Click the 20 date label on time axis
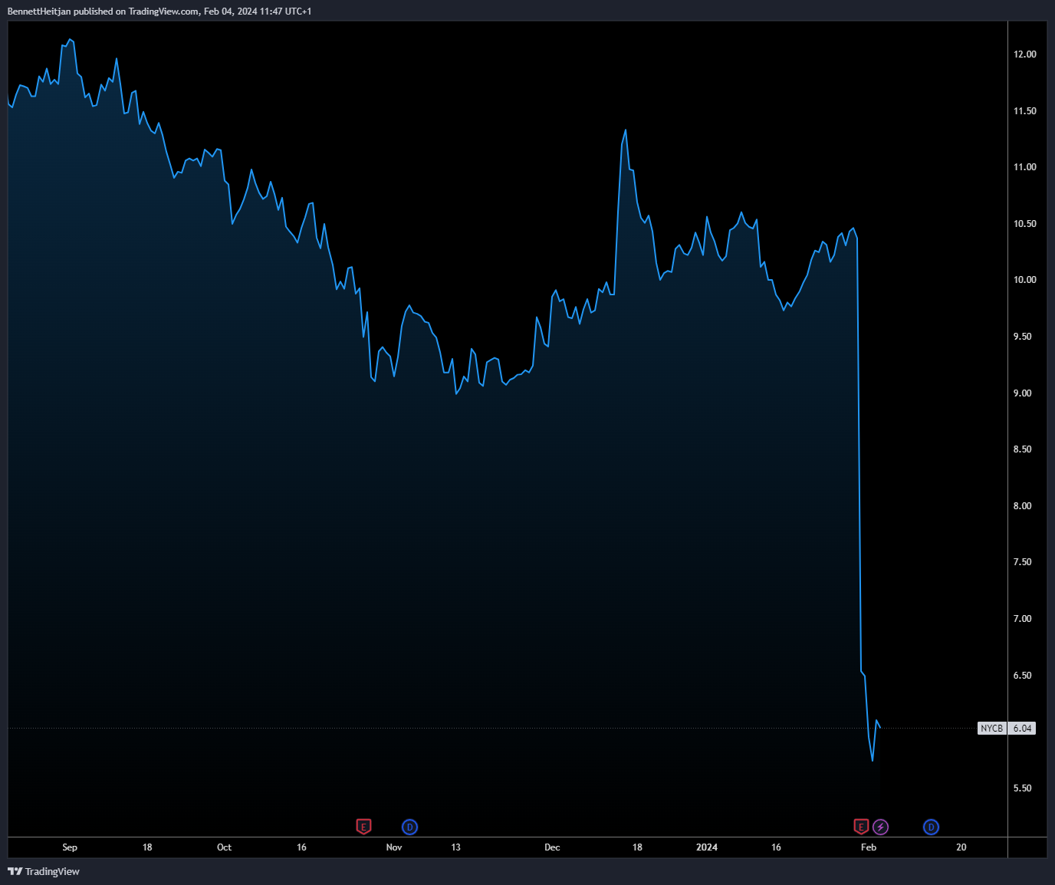Screen dimensions: 1055x885 point(961,847)
